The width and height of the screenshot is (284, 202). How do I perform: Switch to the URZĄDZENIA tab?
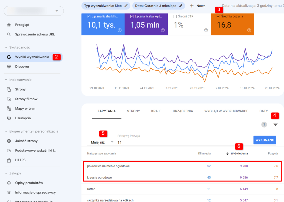183,111
